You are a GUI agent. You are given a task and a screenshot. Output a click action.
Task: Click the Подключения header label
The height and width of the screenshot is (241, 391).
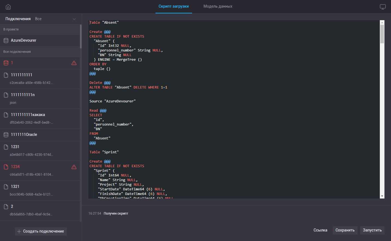tap(18, 19)
